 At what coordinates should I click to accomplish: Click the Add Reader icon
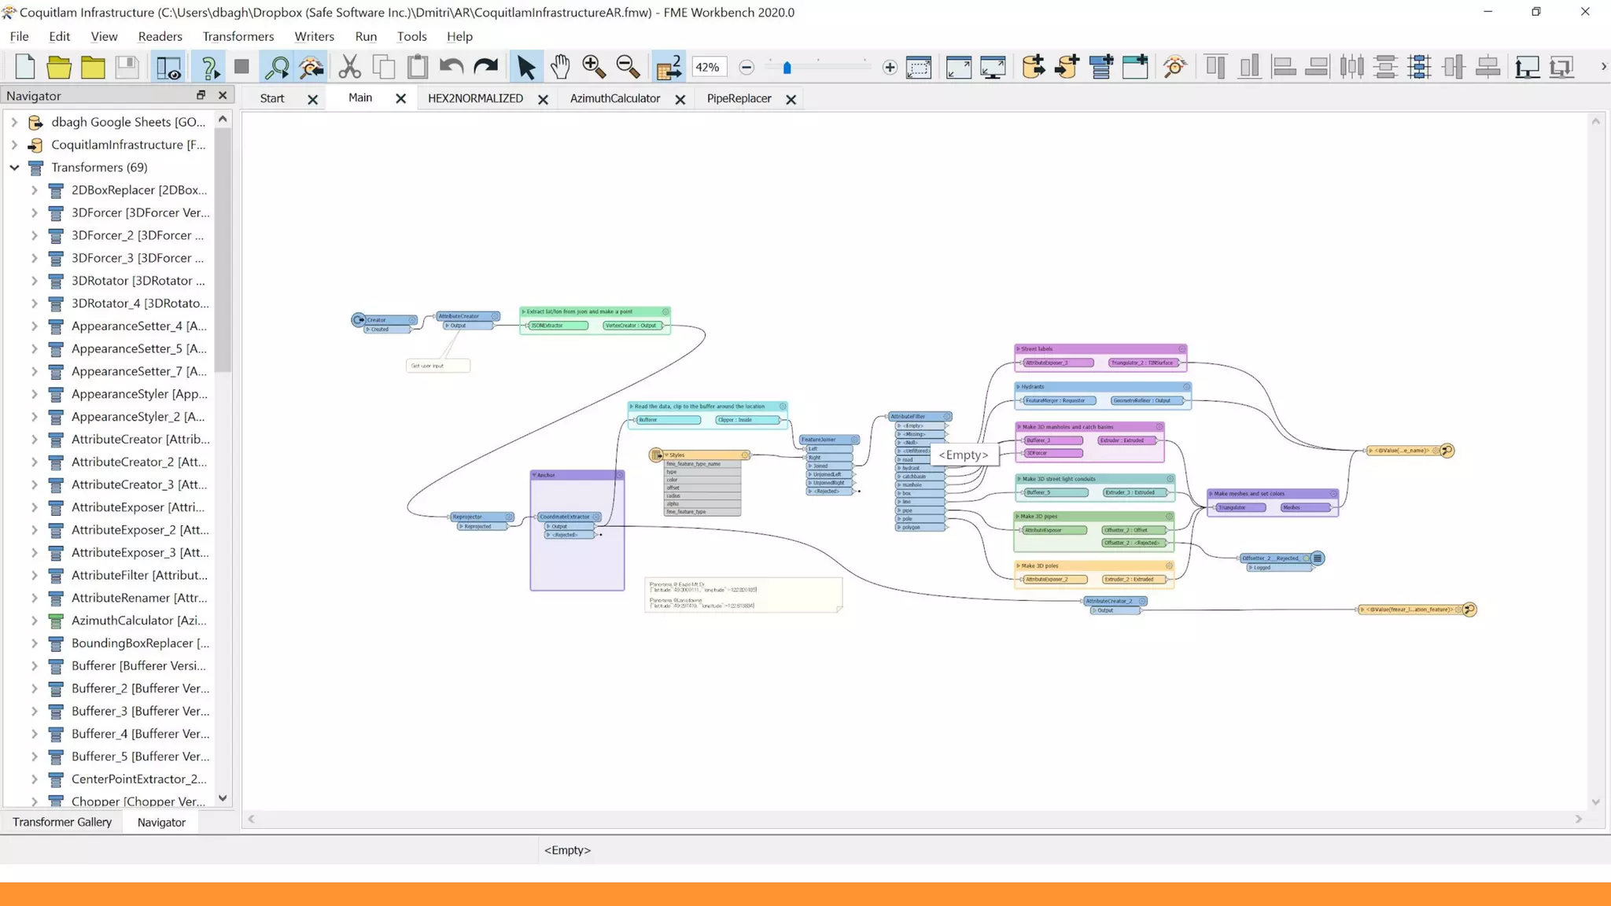[x=1033, y=67]
